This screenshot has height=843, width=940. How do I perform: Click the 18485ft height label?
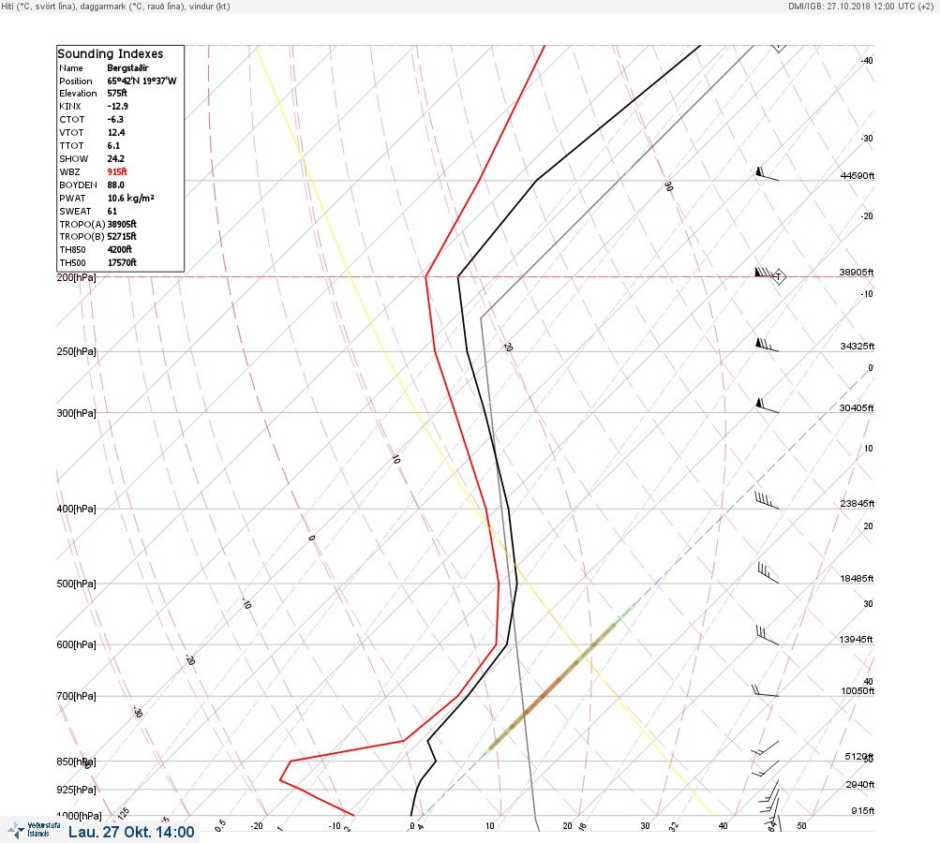(858, 579)
